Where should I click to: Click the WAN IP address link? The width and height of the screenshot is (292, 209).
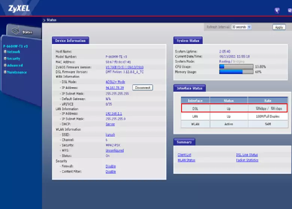click(115, 88)
